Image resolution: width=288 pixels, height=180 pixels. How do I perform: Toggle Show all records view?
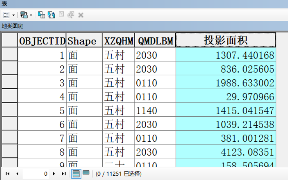76,174
